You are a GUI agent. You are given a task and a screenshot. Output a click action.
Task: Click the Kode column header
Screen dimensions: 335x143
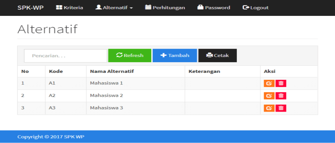point(56,71)
